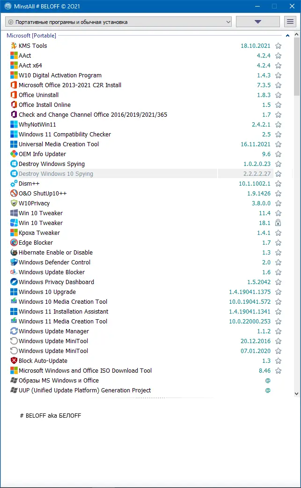This screenshot has width=301, height=488.
Task: Click the purple down-arrow button
Action: [258, 22]
